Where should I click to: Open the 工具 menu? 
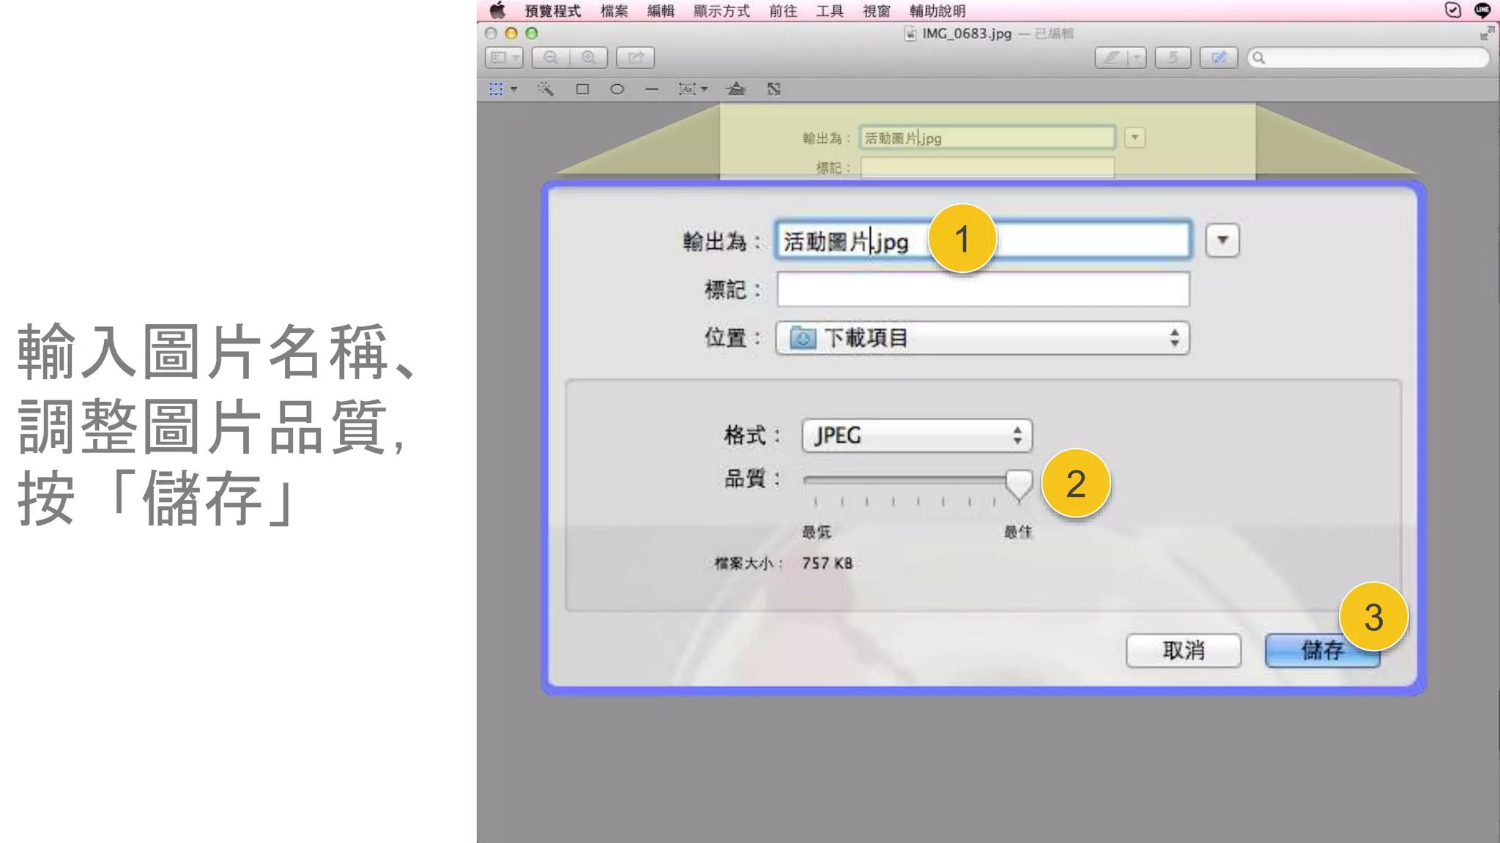tap(829, 11)
